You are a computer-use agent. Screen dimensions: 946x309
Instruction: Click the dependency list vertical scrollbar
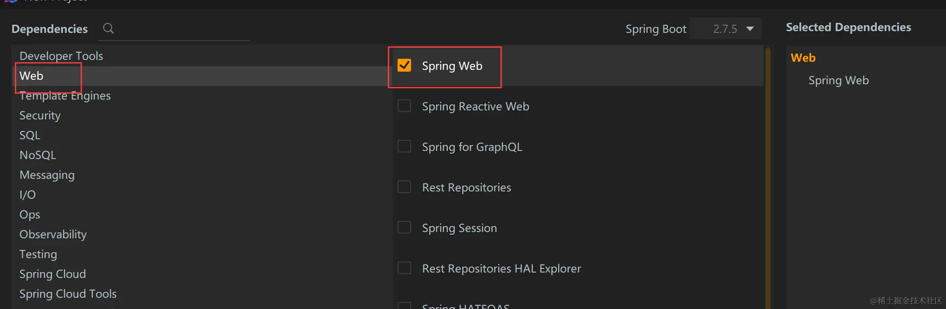[768, 180]
